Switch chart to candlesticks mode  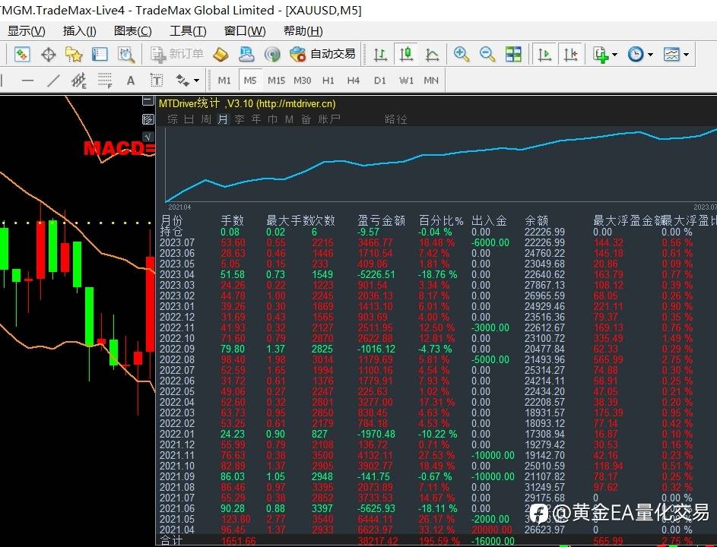pos(406,54)
